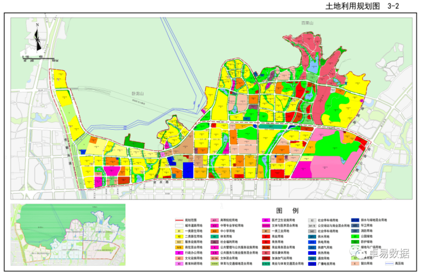Click the 百果山 map label

(308, 23)
